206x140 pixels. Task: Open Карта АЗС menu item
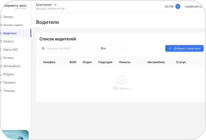pyautogui.click(x=11, y=50)
